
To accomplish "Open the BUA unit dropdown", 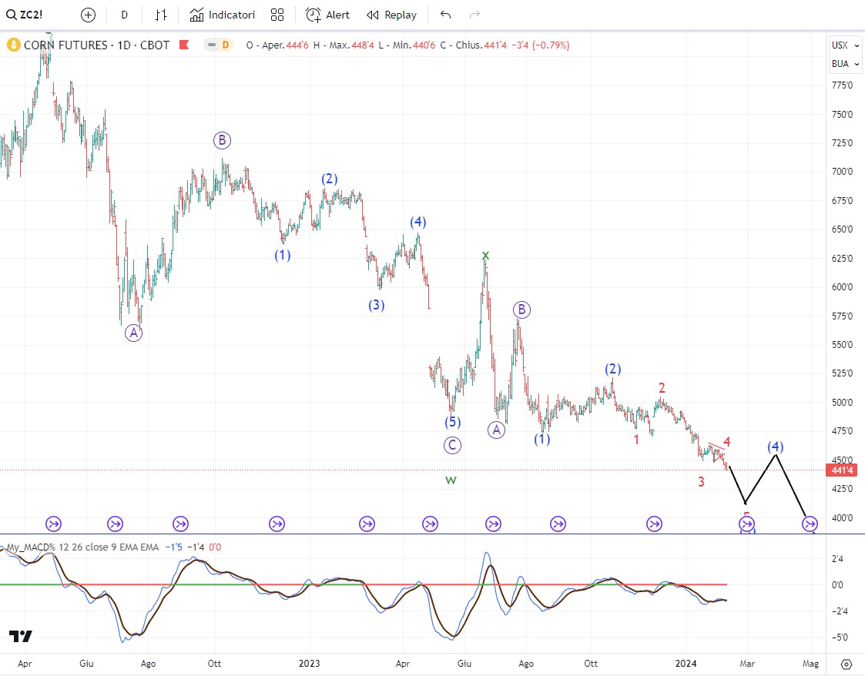I will (845, 64).
